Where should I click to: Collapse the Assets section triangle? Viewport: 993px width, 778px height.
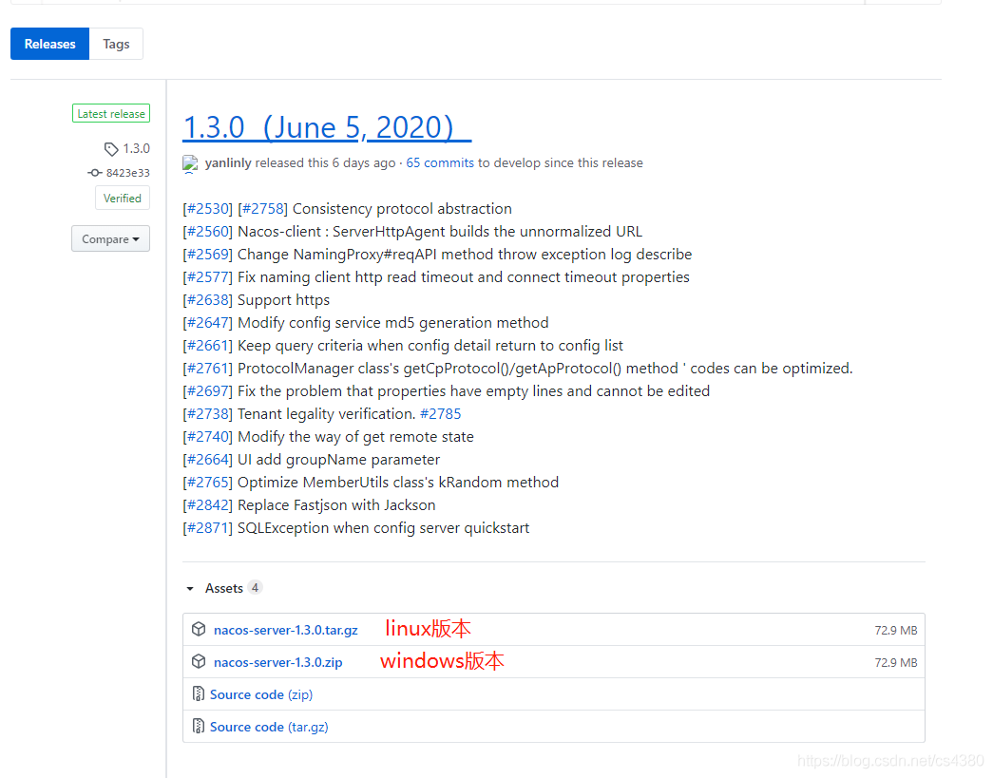pos(190,589)
